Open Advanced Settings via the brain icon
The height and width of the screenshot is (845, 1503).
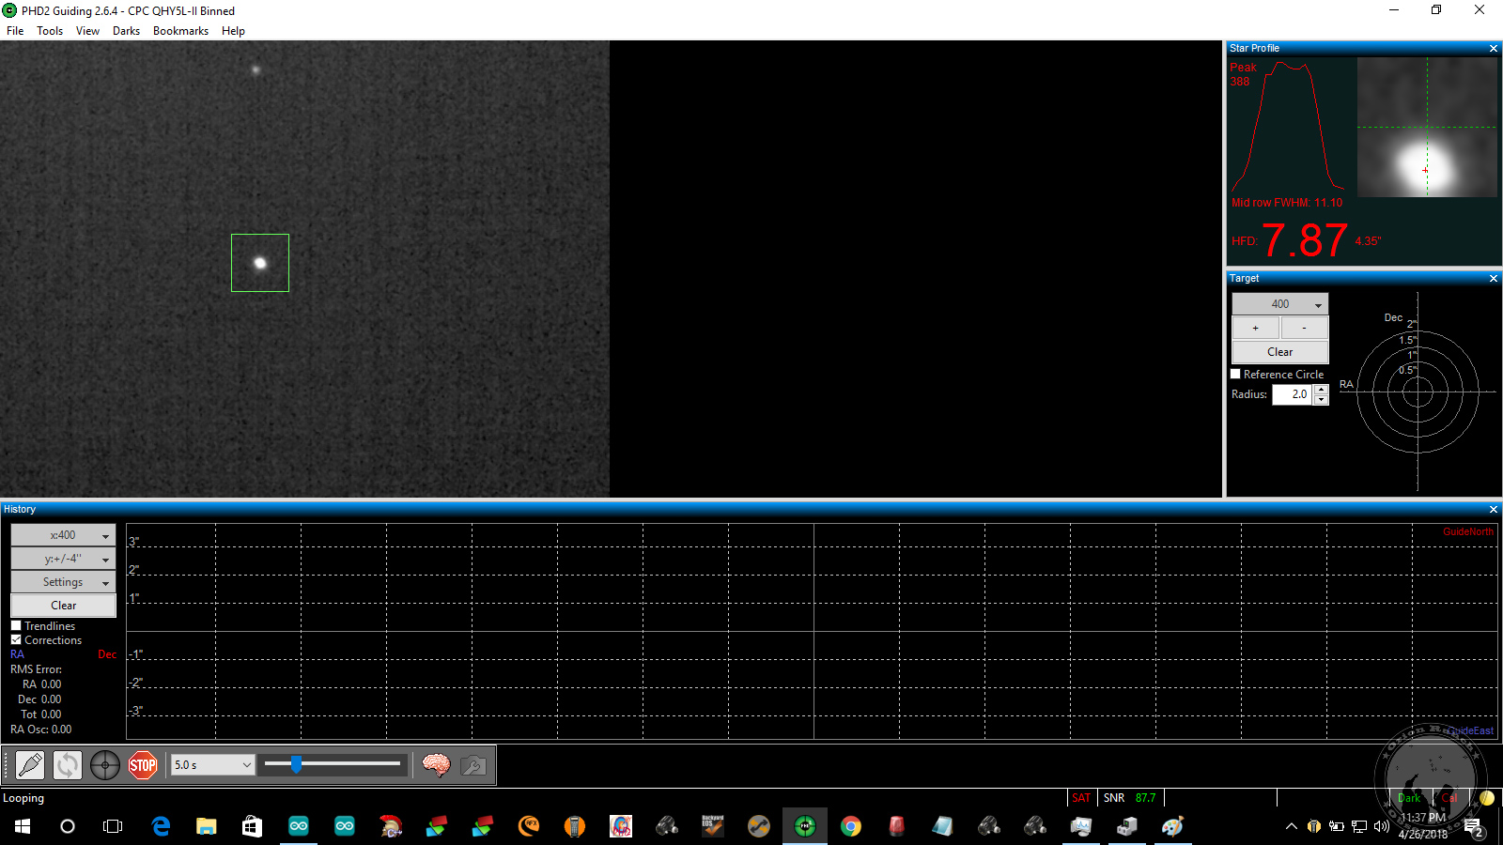(436, 765)
